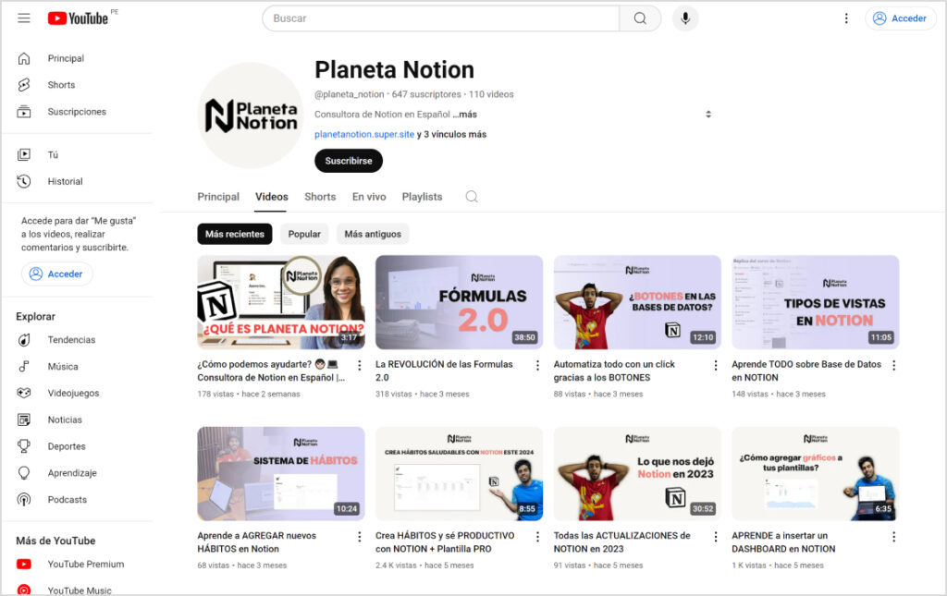Image resolution: width=947 pixels, height=596 pixels.
Task: Click the YouTube Music icon
Action: click(23, 590)
